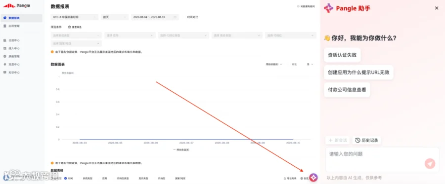Screen dimensions: 445x184
Task: Expand the UTC+8 中国标准时间 timezone dropdown
Action: (x=75, y=17)
